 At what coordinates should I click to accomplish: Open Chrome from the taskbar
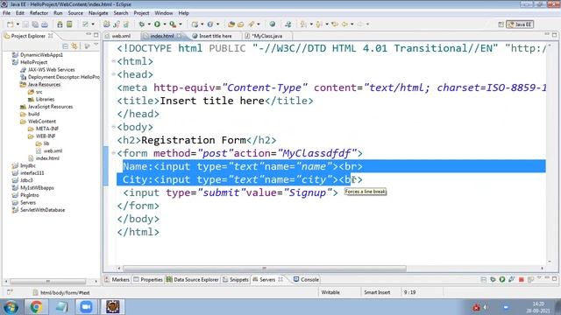coord(36,307)
